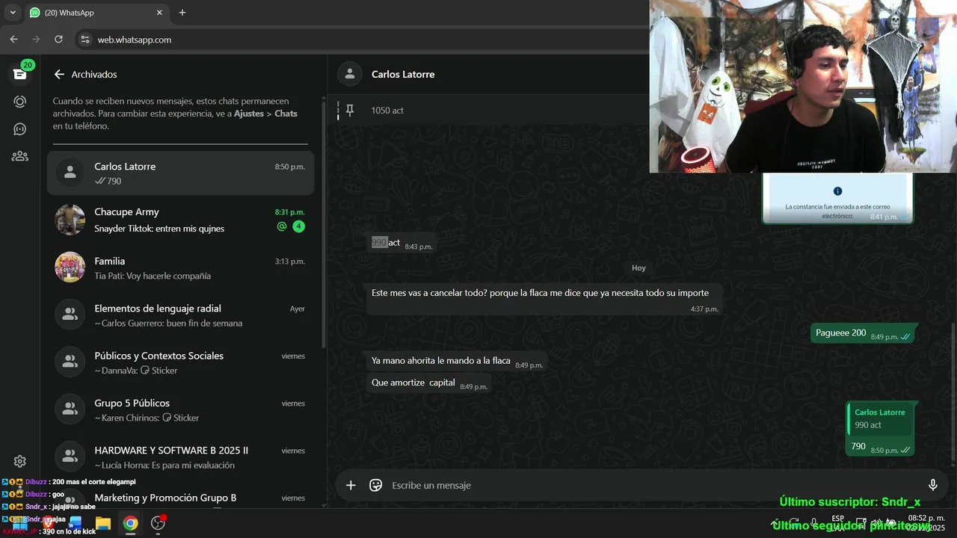Open a new browser tab
957x538 pixels.
(182, 13)
